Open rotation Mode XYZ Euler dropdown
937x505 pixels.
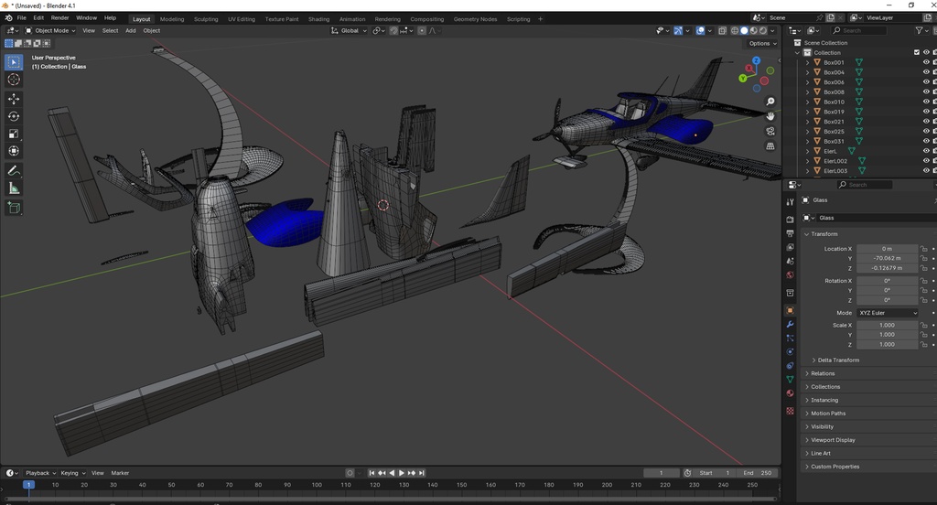[888, 313]
